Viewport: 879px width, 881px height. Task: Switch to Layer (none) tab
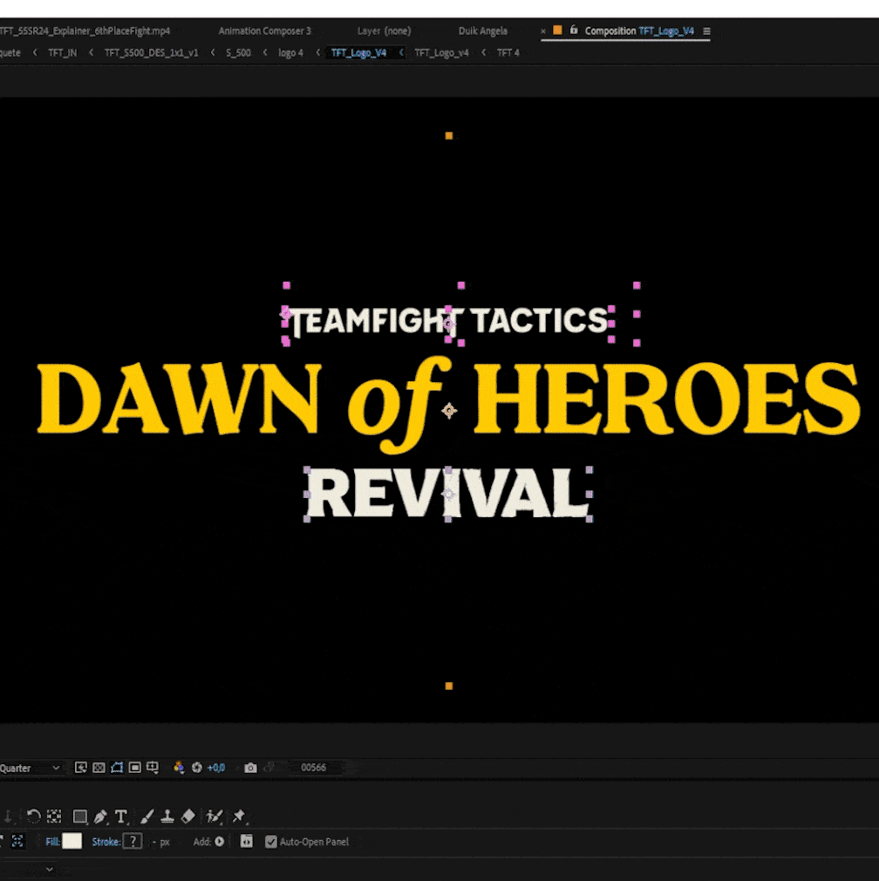385,31
